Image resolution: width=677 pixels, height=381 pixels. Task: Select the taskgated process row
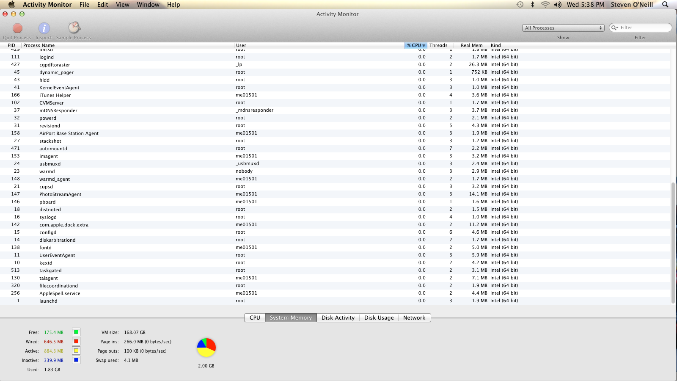pyautogui.click(x=335, y=270)
